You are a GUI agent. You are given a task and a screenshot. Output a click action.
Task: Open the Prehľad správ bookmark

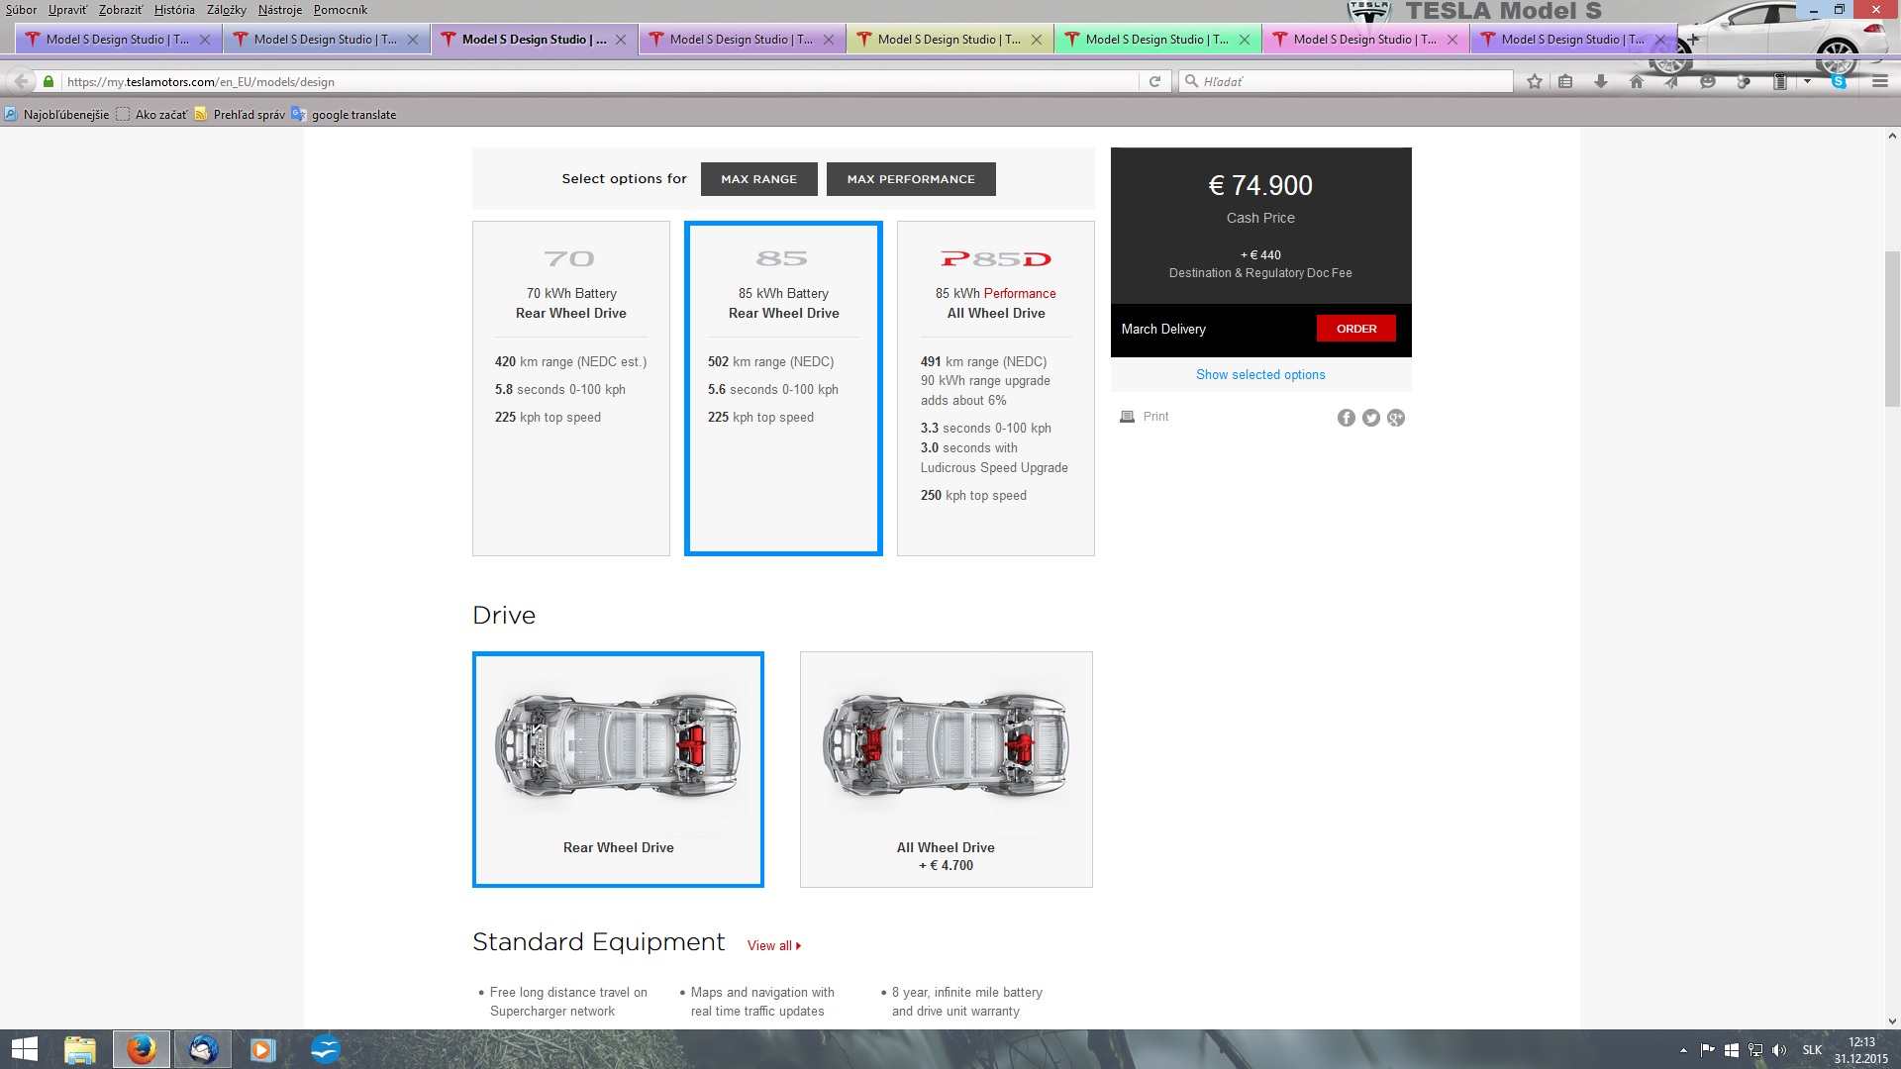240,115
